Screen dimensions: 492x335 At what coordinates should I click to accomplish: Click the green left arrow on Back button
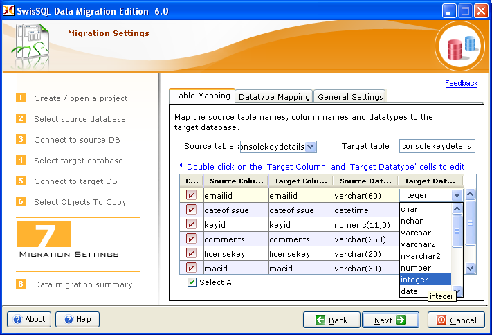click(320, 320)
